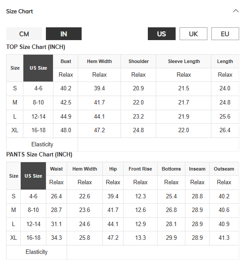Click the Front Rise column header
This screenshot has height=264, width=248.
(140, 169)
